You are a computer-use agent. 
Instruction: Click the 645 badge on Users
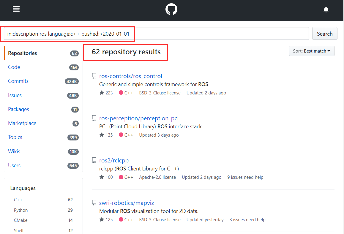click(73, 166)
